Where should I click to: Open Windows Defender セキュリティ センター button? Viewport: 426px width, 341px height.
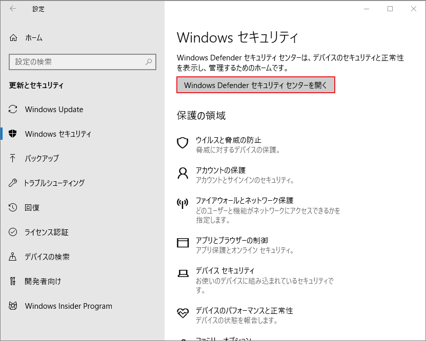click(x=256, y=85)
